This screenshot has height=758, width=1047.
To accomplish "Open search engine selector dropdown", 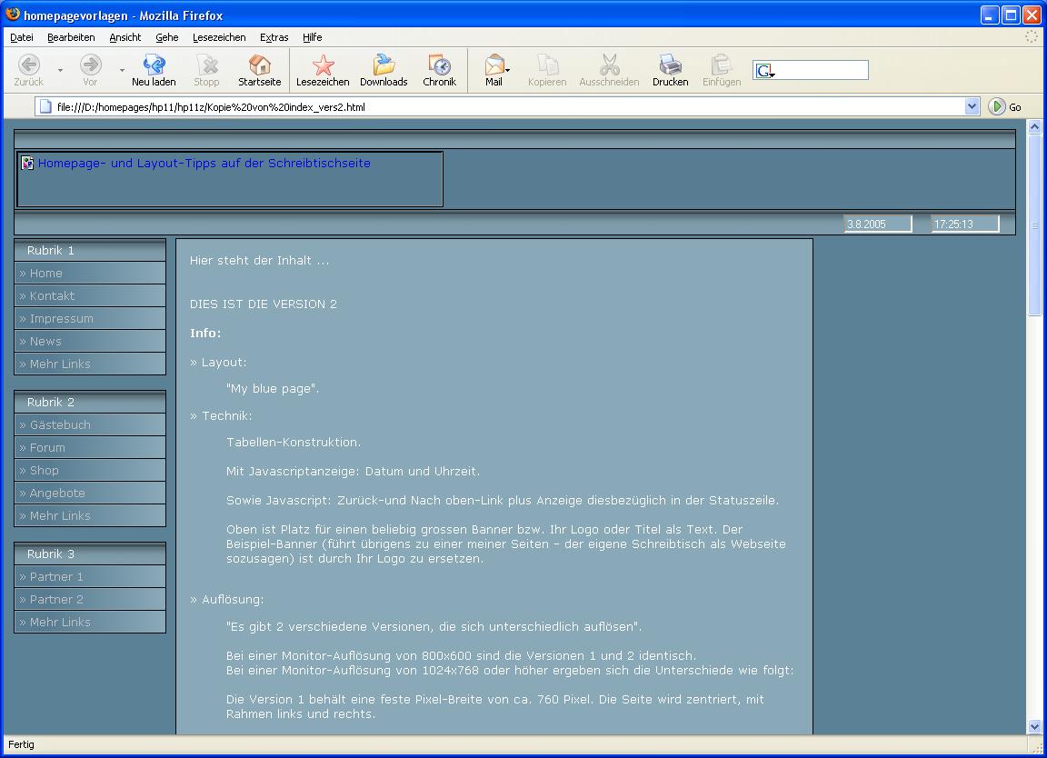I will (764, 71).
